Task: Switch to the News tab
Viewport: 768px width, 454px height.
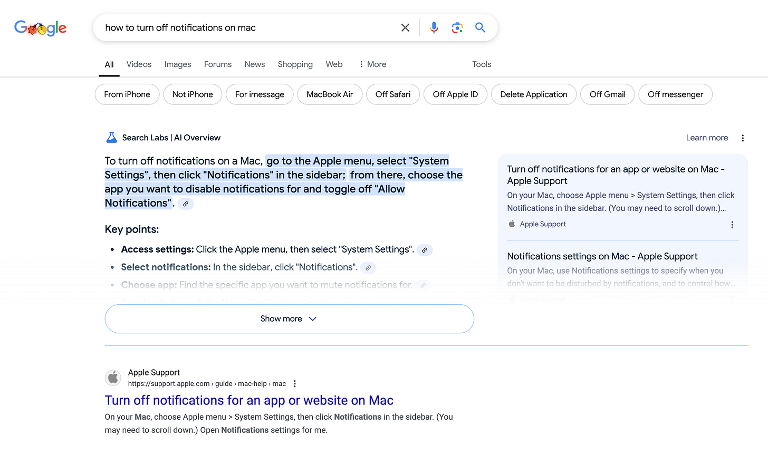Action: [255, 64]
